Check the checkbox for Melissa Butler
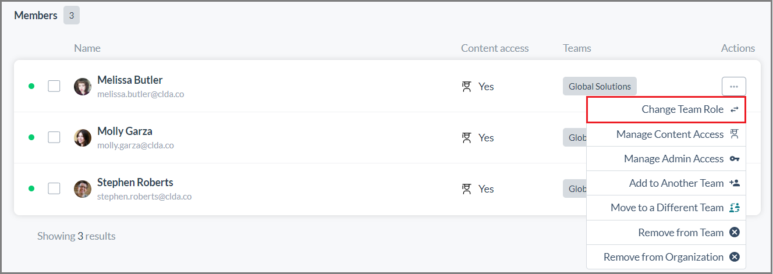The height and width of the screenshot is (274, 773). [x=54, y=86]
